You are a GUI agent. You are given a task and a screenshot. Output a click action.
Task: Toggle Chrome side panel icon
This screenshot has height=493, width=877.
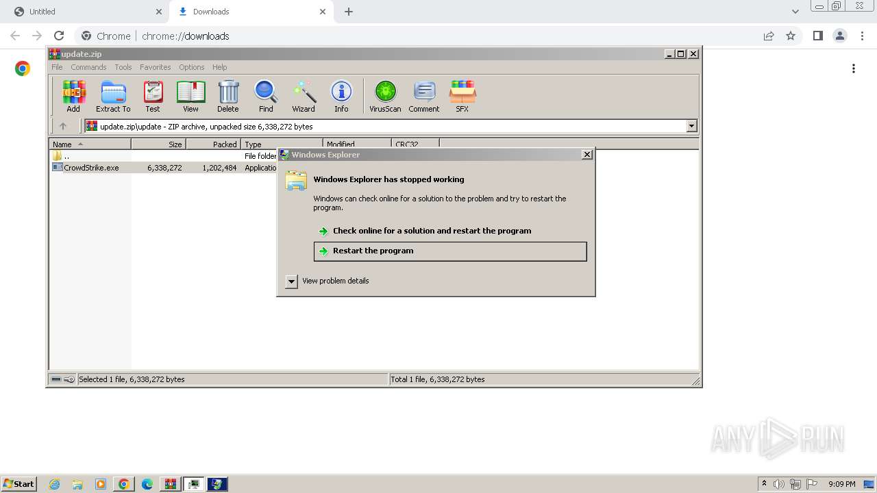point(817,36)
